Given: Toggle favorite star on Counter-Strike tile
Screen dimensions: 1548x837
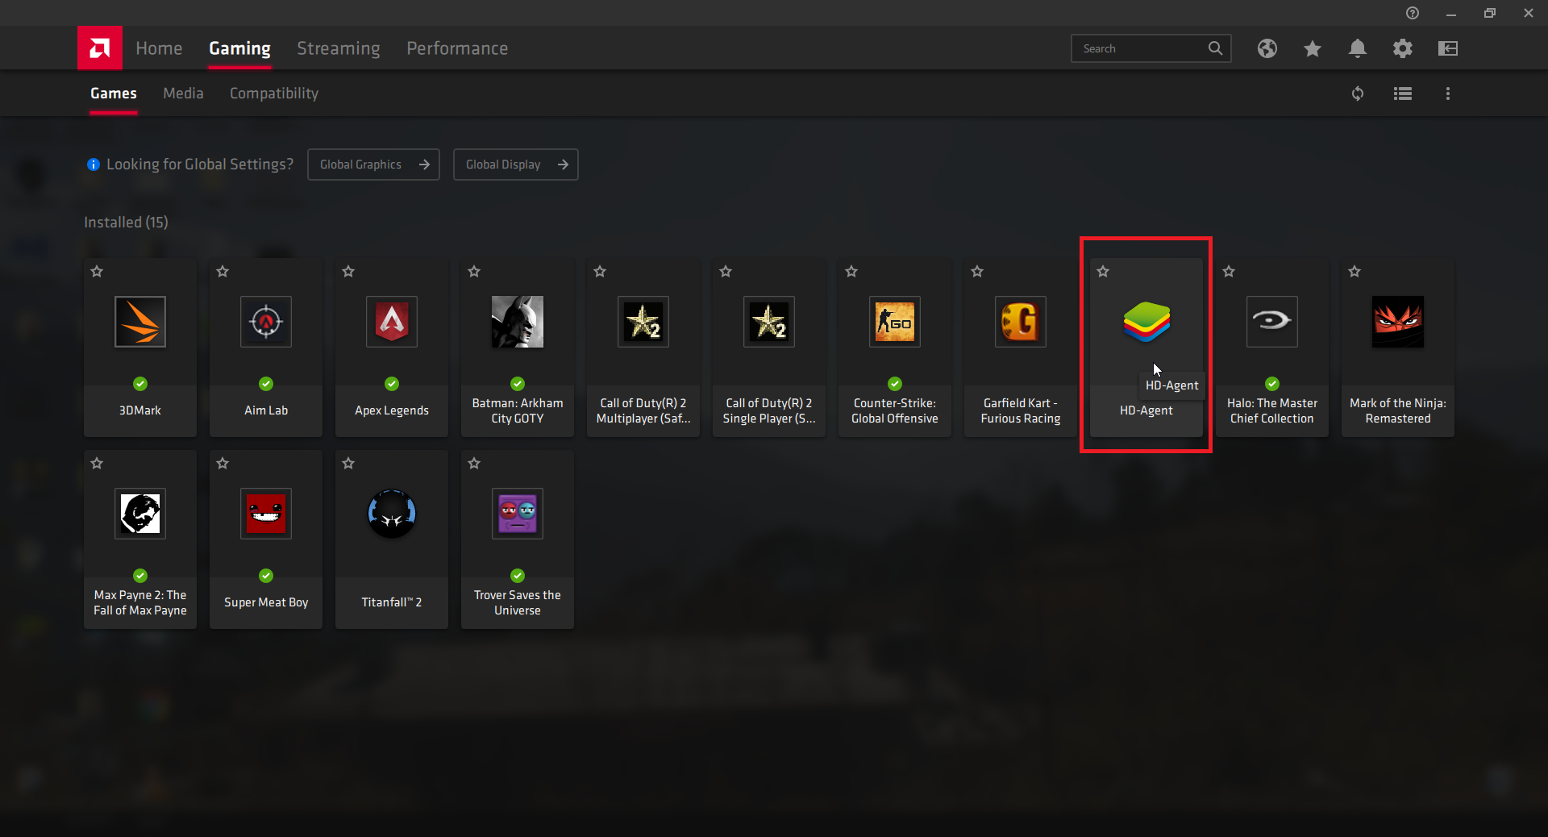Looking at the screenshot, I should pyautogui.click(x=851, y=272).
